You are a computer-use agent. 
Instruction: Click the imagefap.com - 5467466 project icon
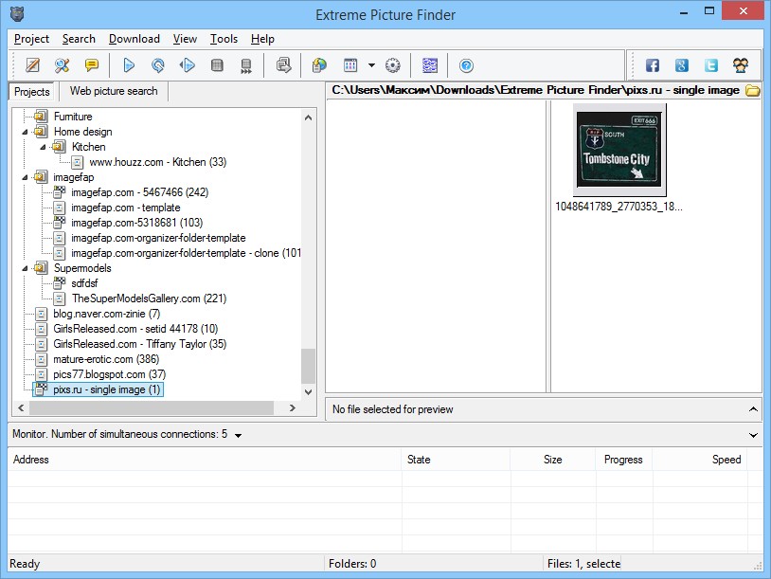[x=59, y=191]
